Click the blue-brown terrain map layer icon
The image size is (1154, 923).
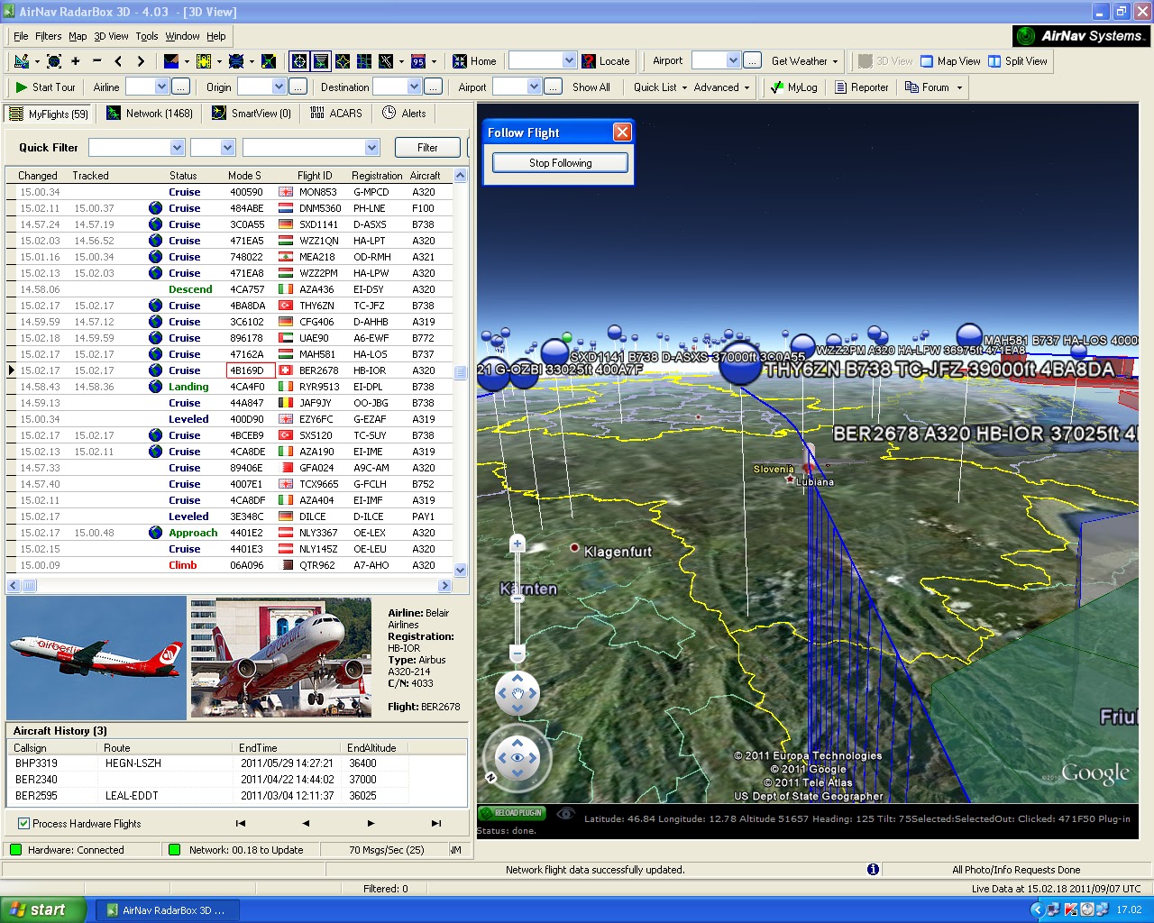tap(171, 61)
